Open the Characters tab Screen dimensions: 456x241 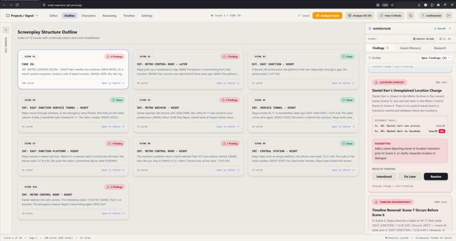click(x=88, y=16)
